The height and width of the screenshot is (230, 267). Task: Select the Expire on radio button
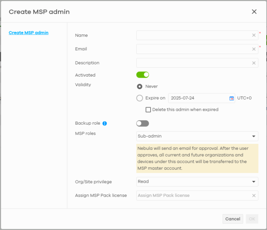pos(139,98)
